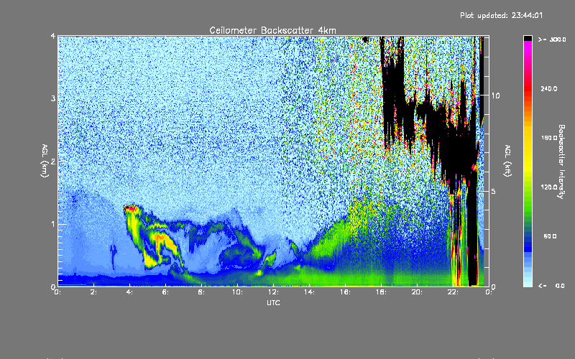The width and height of the screenshot is (575, 359).
Task: Click the 'Plot updated: 23:44:01' timestamp
Action: (x=501, y=15)
